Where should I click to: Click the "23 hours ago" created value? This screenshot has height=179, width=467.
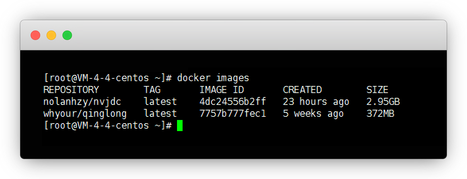(x=316, y=102)
